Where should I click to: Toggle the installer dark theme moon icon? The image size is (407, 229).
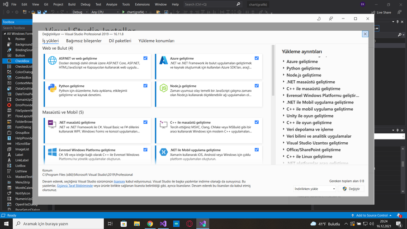click(x=319, y=19)
